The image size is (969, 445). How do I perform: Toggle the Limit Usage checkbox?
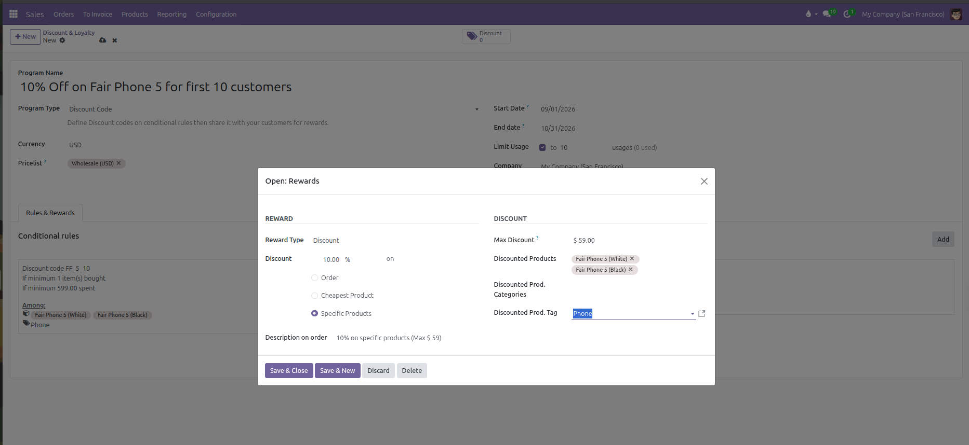point(542,147)
